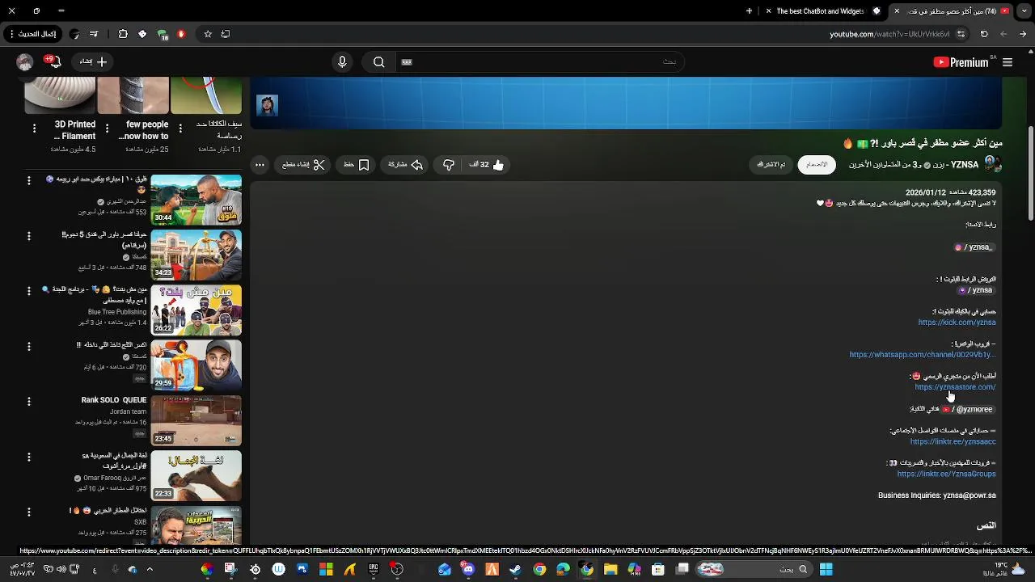This screenshot has width=1035, height=582.
Task: Play the Rank SOLO QUEUE video thumbnail
Action: 196,420
